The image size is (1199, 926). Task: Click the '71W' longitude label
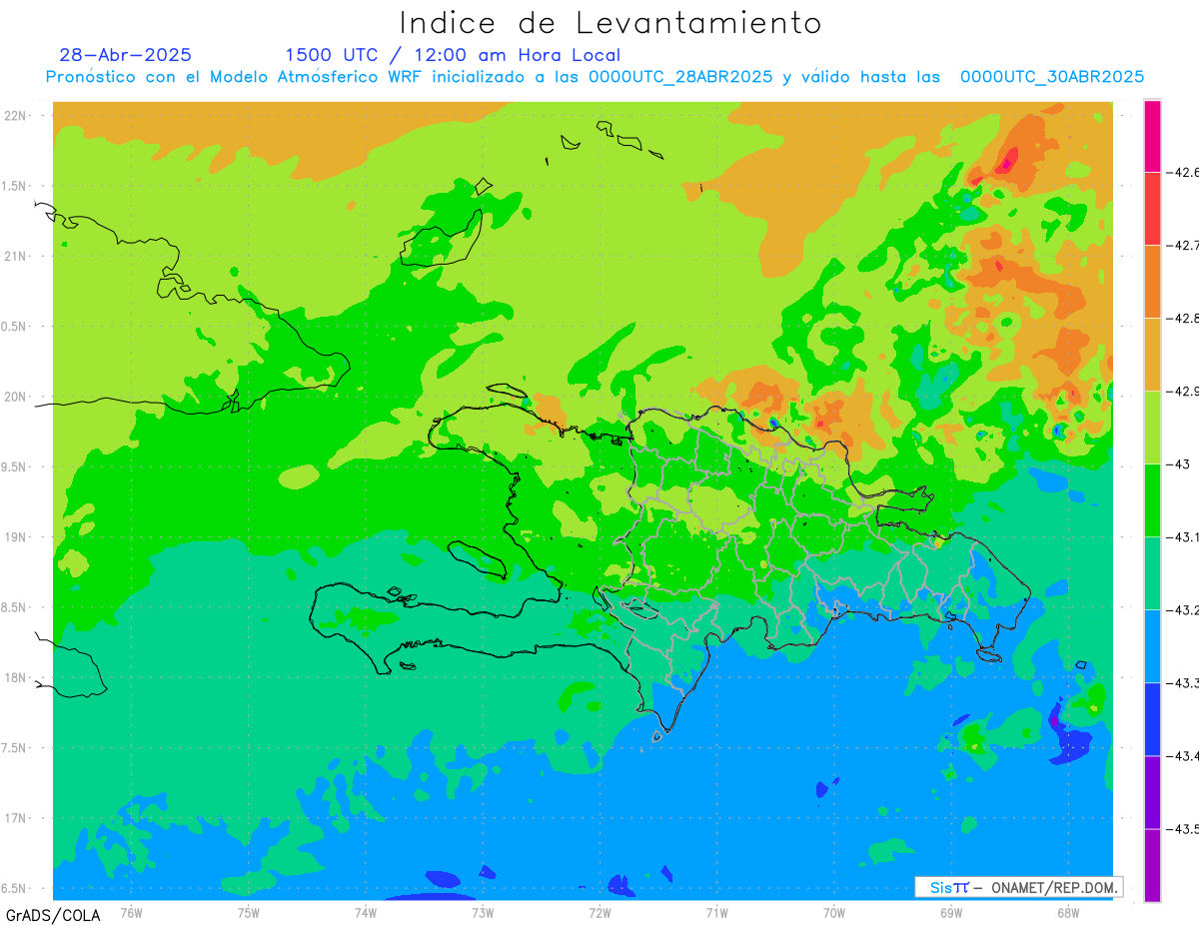click(x=716, y=913)
